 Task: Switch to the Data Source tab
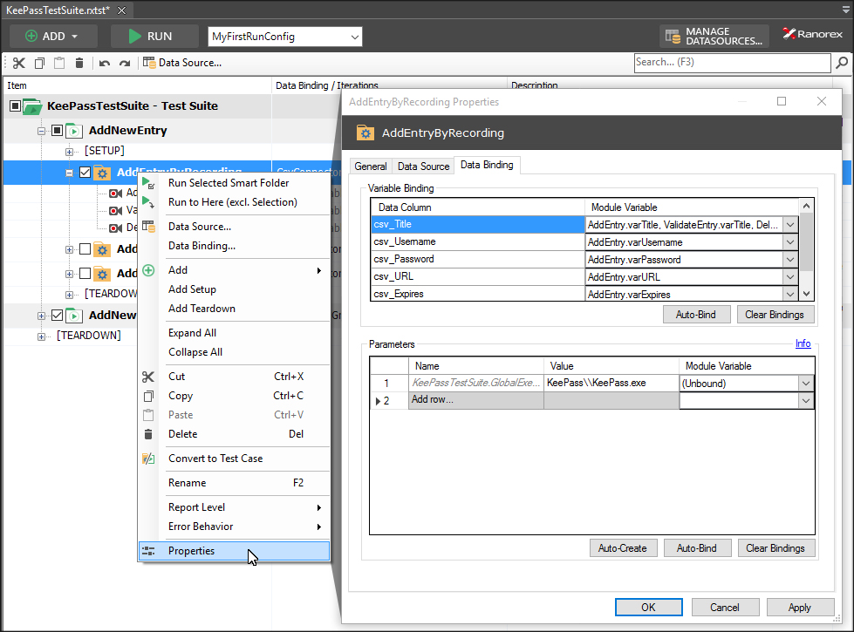tap(423, 166)
